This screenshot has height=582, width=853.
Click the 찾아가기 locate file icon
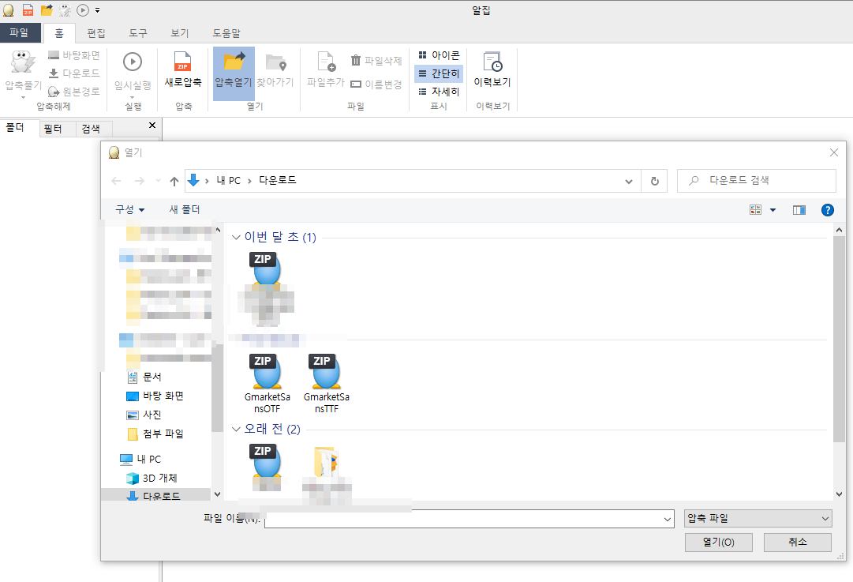(276, 71)
